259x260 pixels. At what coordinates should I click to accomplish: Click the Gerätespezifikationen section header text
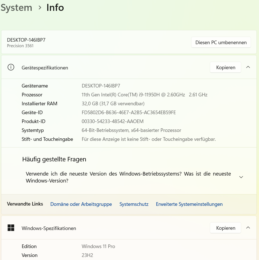(x=45, y=68)
